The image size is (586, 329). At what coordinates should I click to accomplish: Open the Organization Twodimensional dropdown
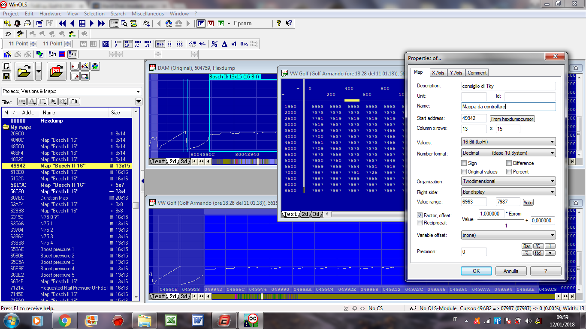tap(508, 181)
